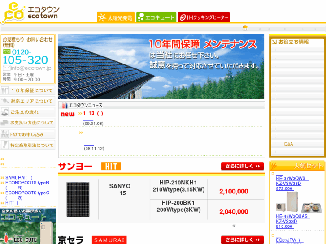
Task: Click the エコキュート ECO CUTE banner
Action: click(28, 227)
